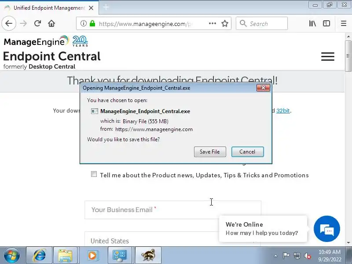Click the We're Online chat message
352x264 pixels.
[x=263, y=229]
